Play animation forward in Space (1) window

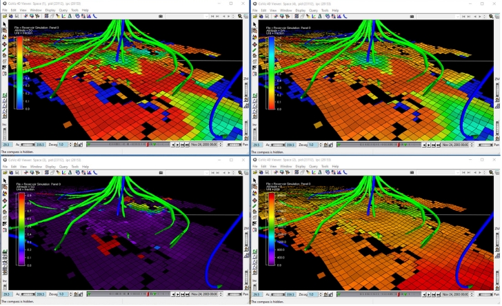coord(178,145)
